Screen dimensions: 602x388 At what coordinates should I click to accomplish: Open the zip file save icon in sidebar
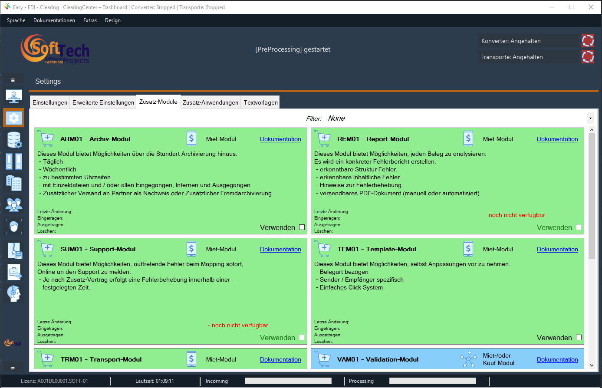click(14, 250)
